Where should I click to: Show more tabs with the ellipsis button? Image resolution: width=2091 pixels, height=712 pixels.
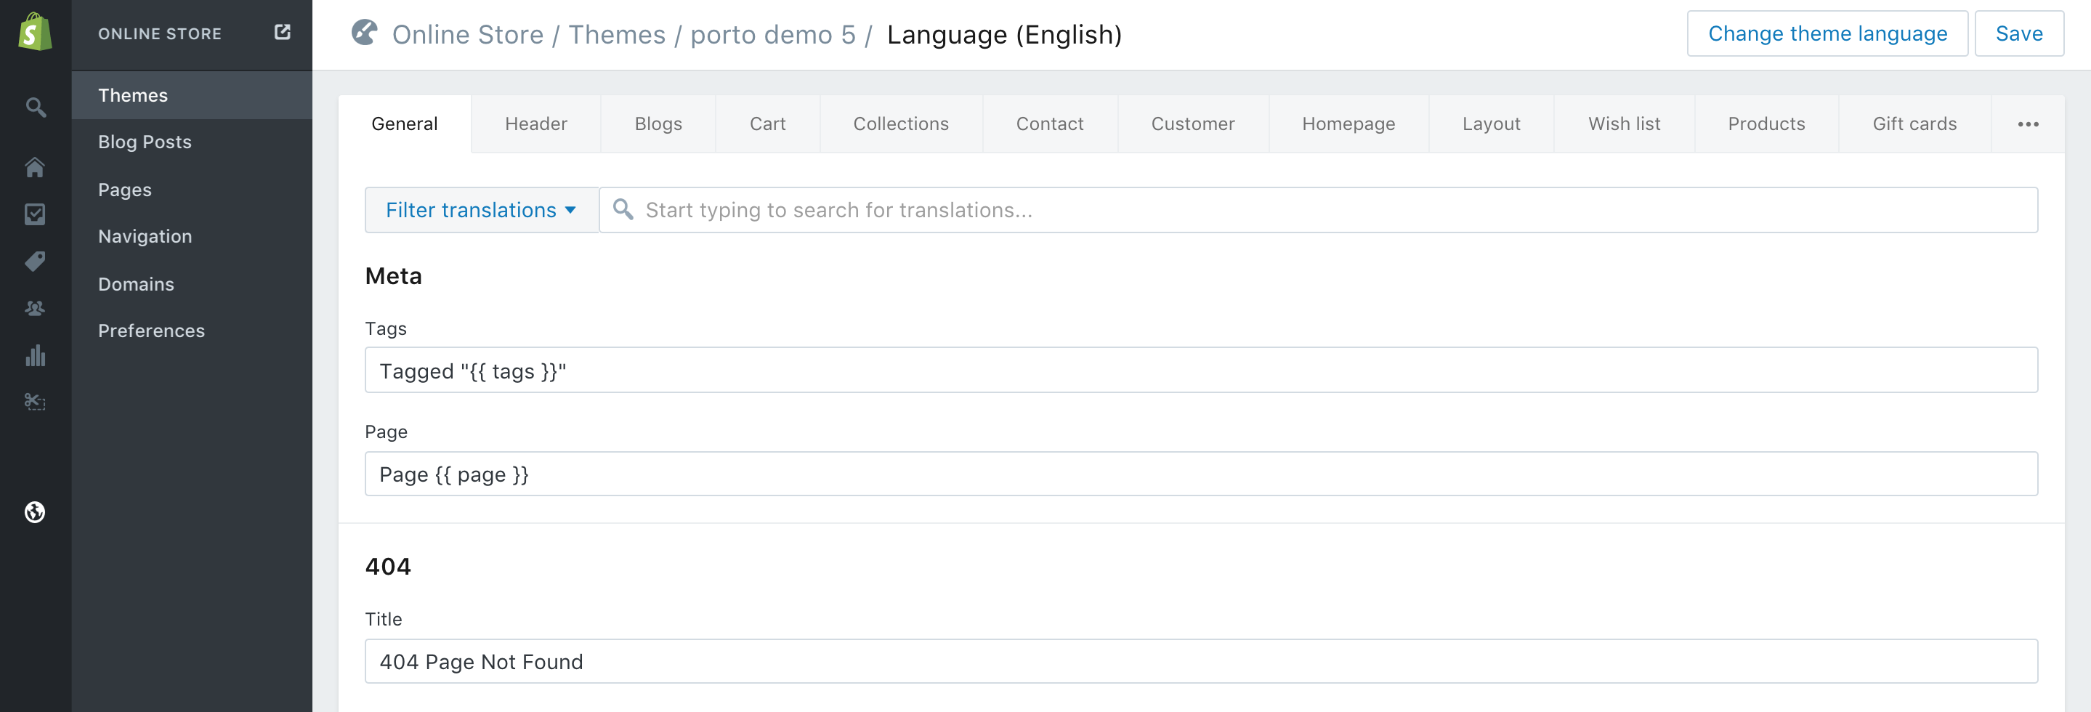coord(2027,124)
